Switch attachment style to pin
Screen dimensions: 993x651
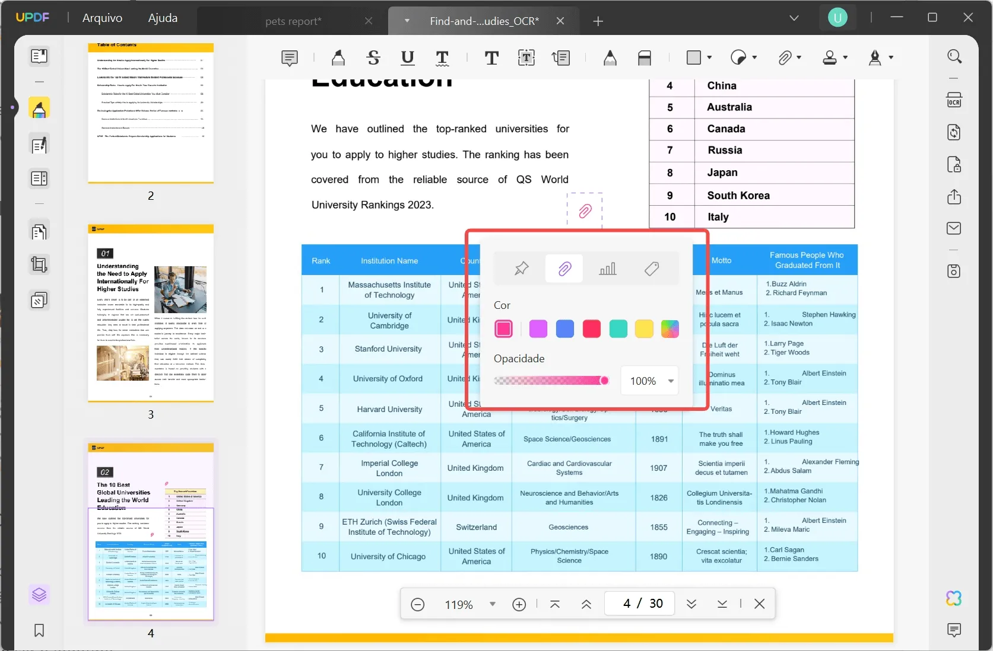click(x=521, y=269)
